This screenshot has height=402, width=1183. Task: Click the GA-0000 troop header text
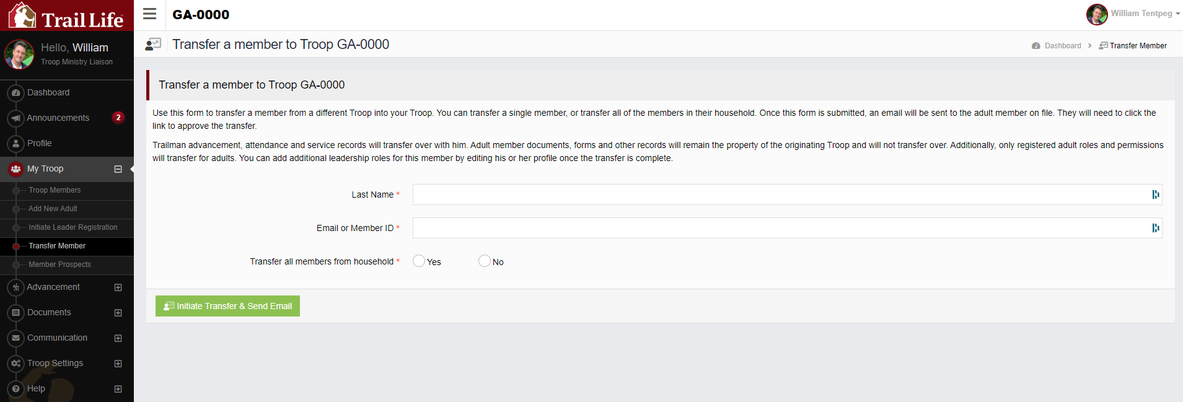tap(201, 14)
